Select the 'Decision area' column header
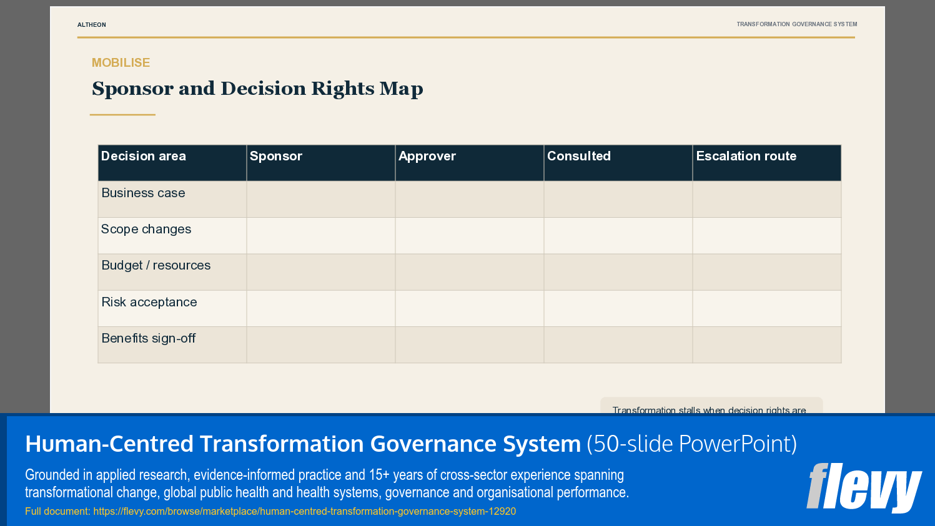This screenshot has height=526, width=935. pyautogui.click(x=172, y=163)
